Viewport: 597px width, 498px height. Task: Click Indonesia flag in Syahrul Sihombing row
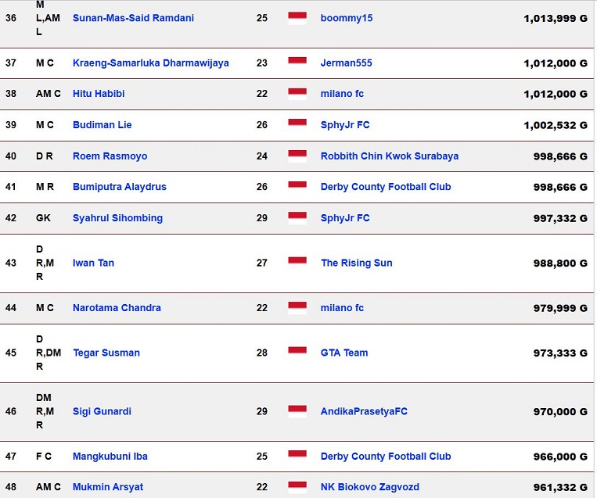tap(297, 218)
